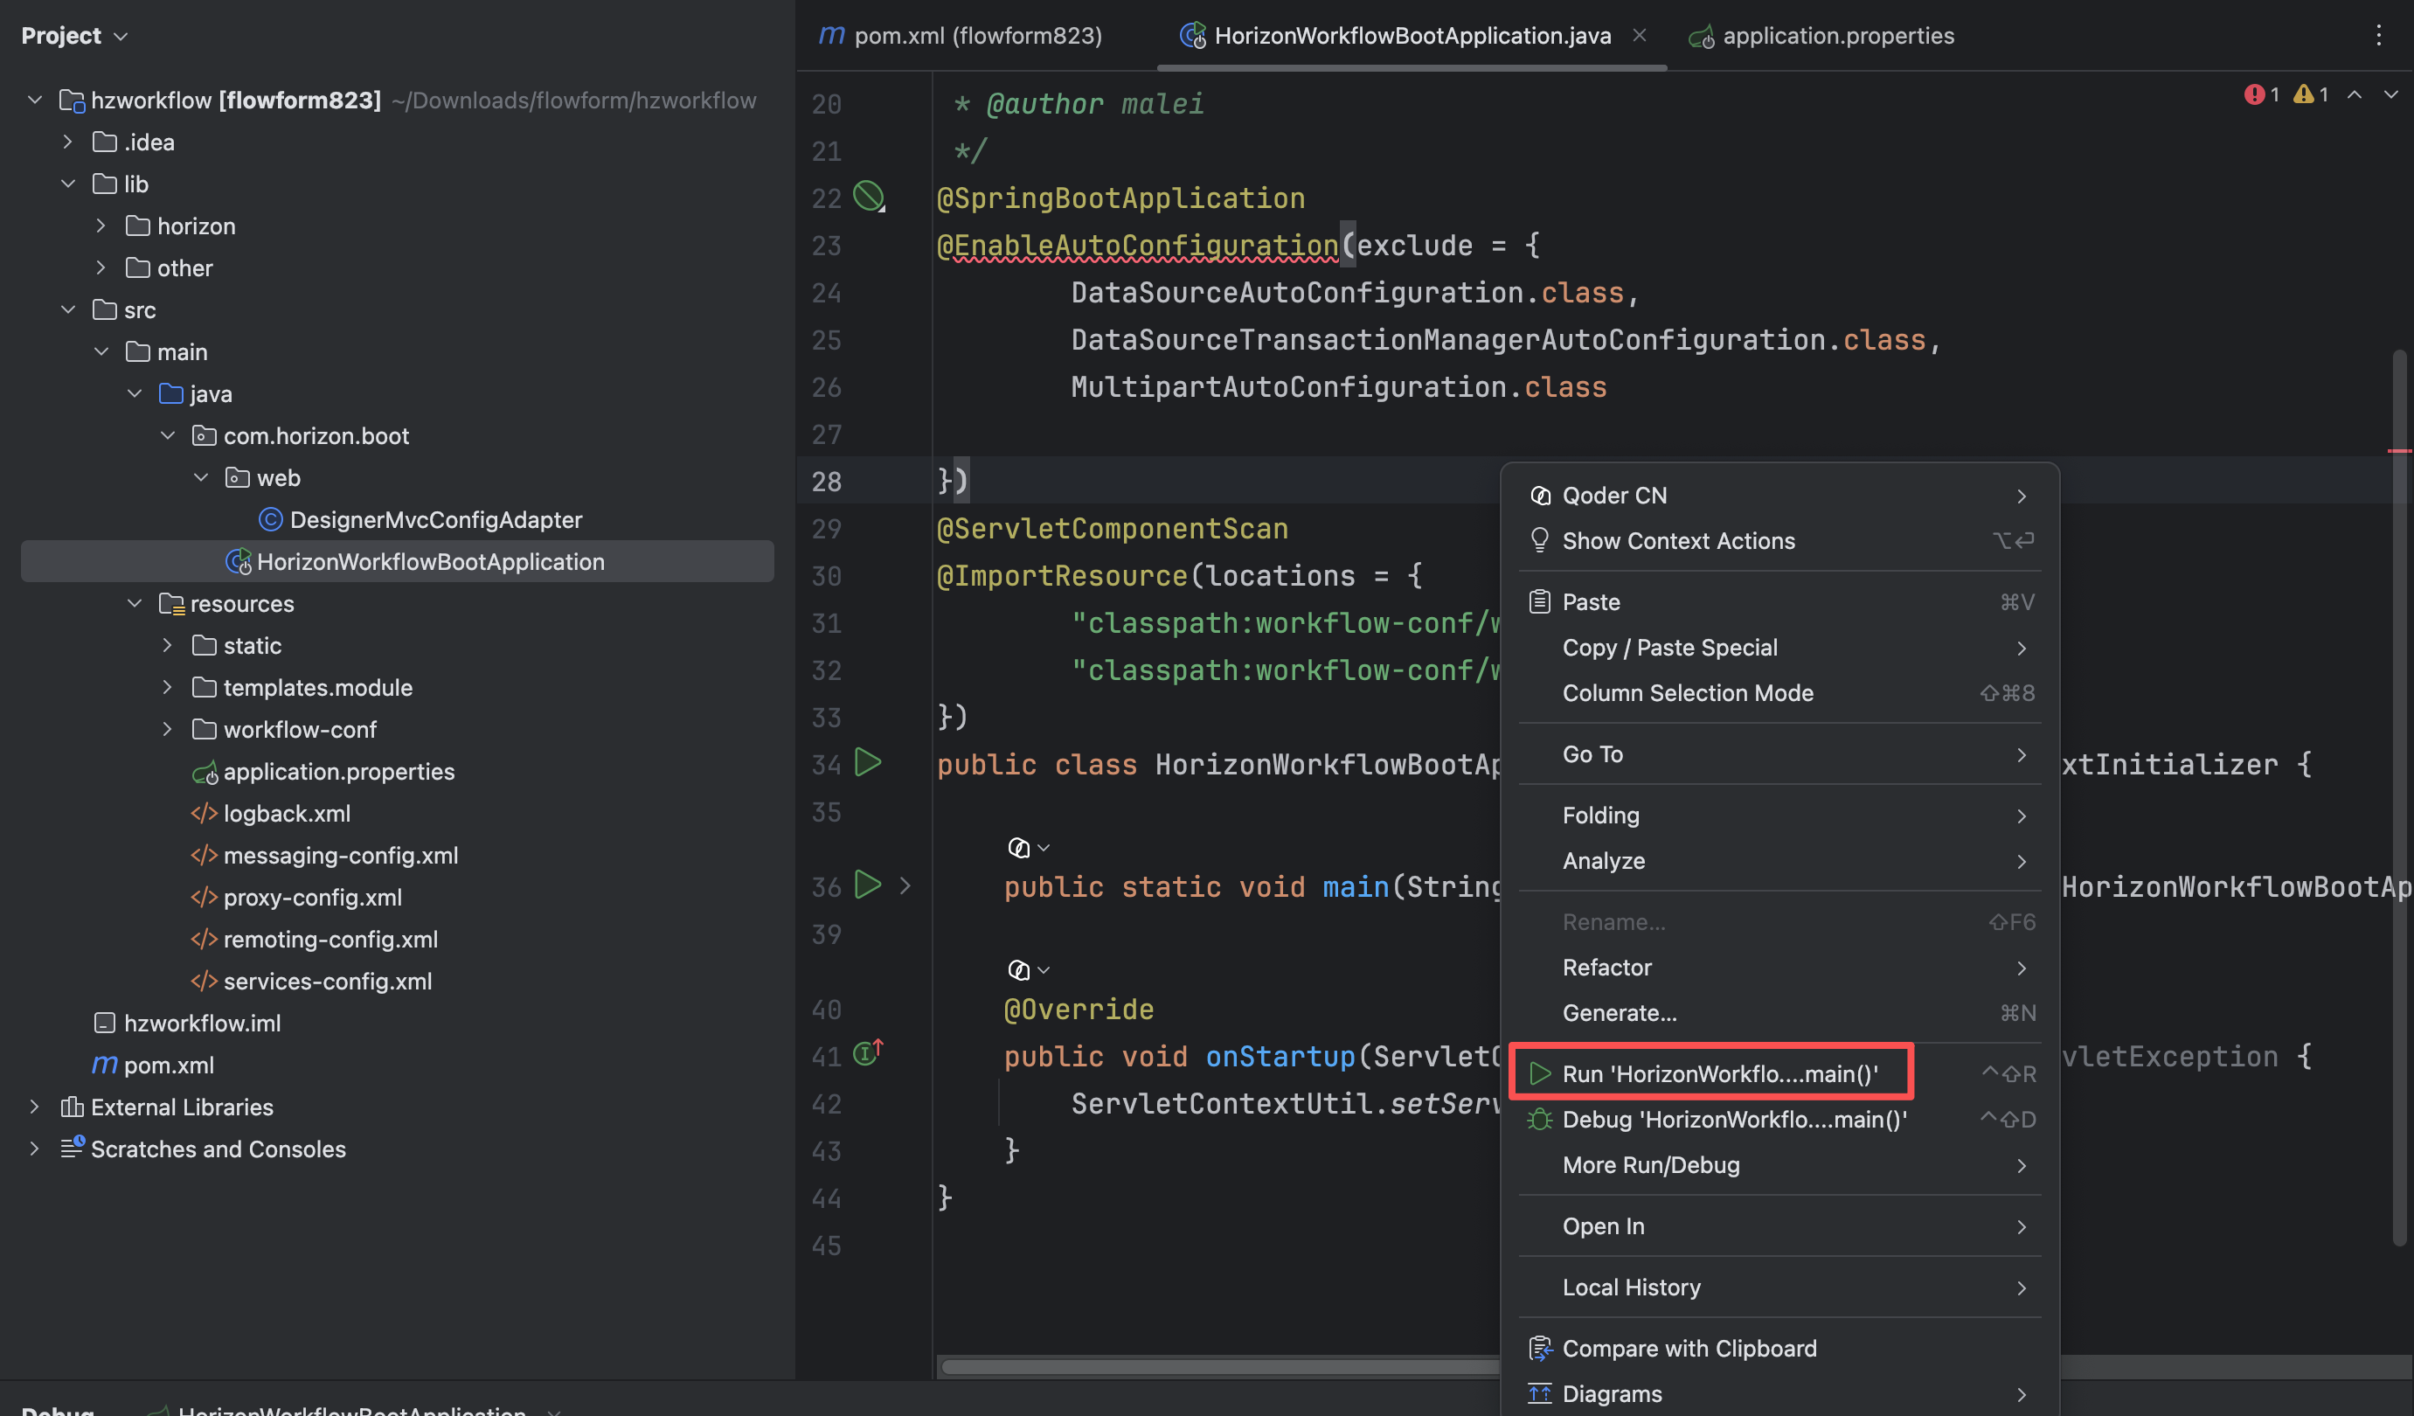Open the More Run/Debug submenu
This screenshot has height=1416, width=2414.
[x=1779, y=1165]
